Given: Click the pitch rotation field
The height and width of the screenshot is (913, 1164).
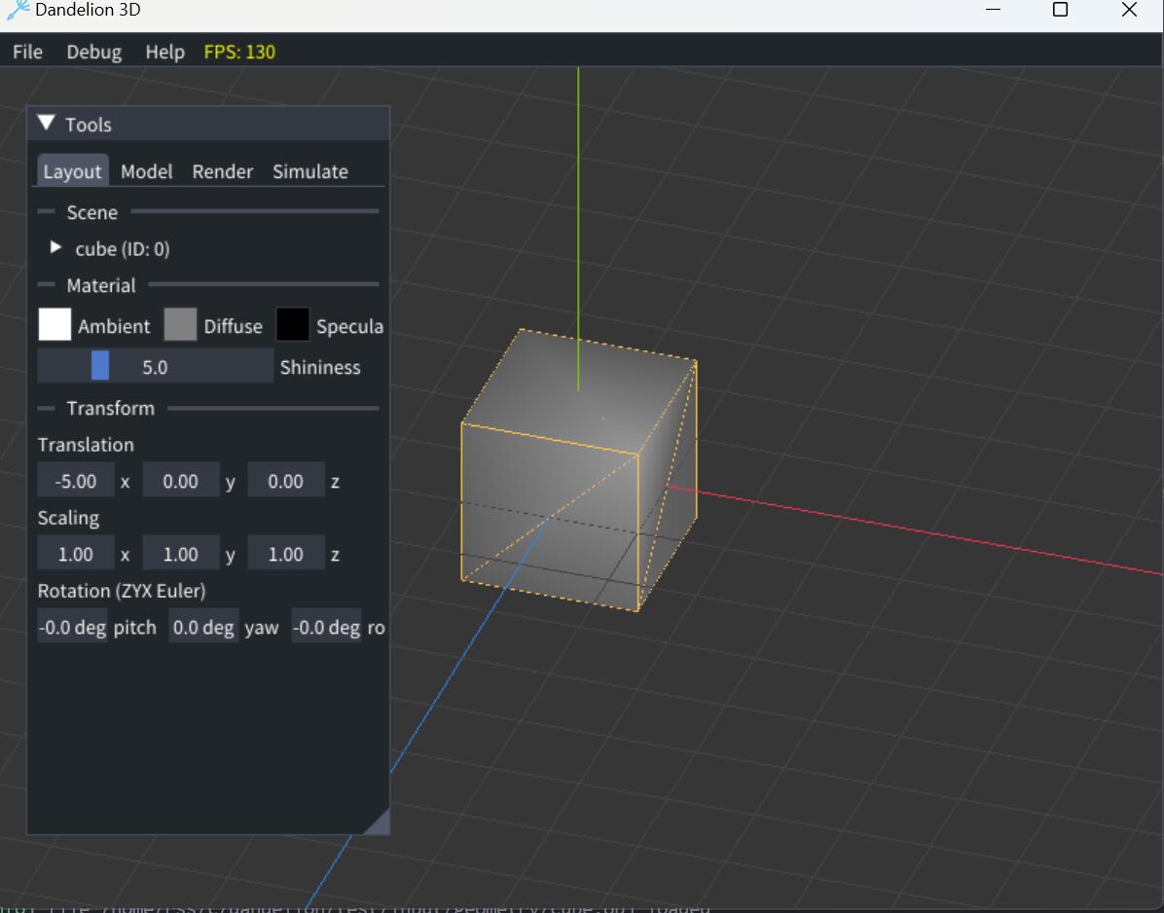Looking at the screenshot, I should click(x=73, y=627).
